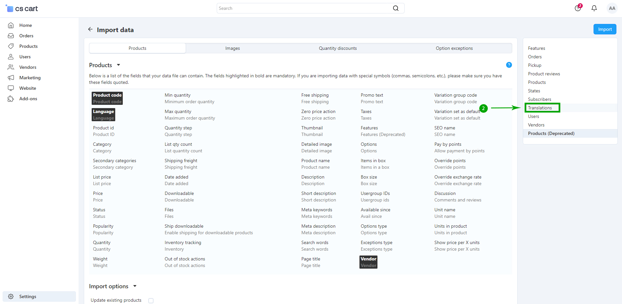Open the Marketing megaphone icon
Image resolution: width=622 pixels, height=304 pixels.
click(x=11, y=78)
